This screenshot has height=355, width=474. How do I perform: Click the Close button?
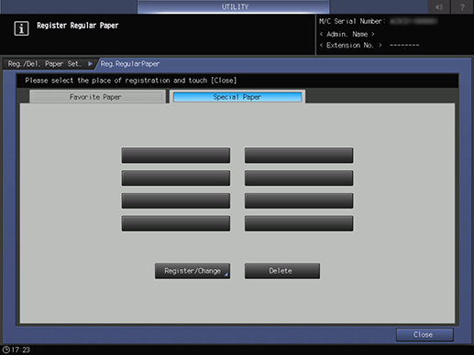point(424,335)
